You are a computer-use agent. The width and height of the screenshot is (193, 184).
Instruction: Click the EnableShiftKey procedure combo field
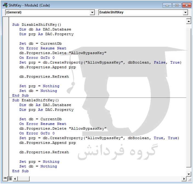(143, 12)
